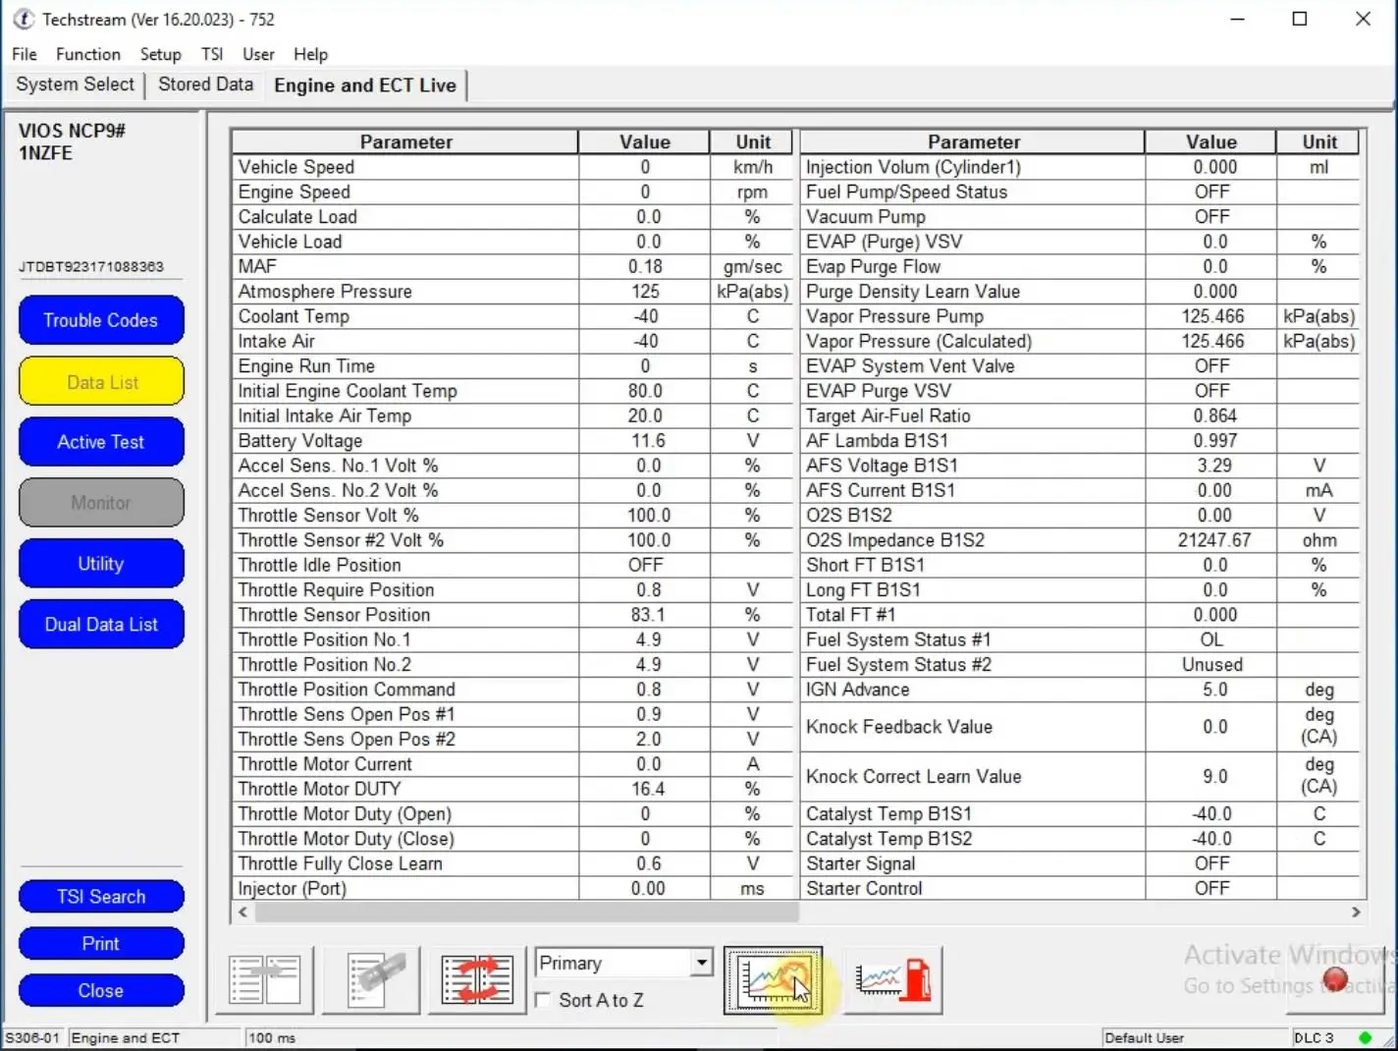Screen dimensions: 1398x1051
Task: Click the Fuel Pump/Speed Status parameter
Action: (973, 192)
